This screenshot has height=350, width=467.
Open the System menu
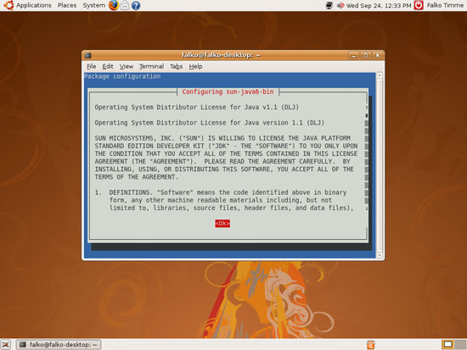[93, 5]
